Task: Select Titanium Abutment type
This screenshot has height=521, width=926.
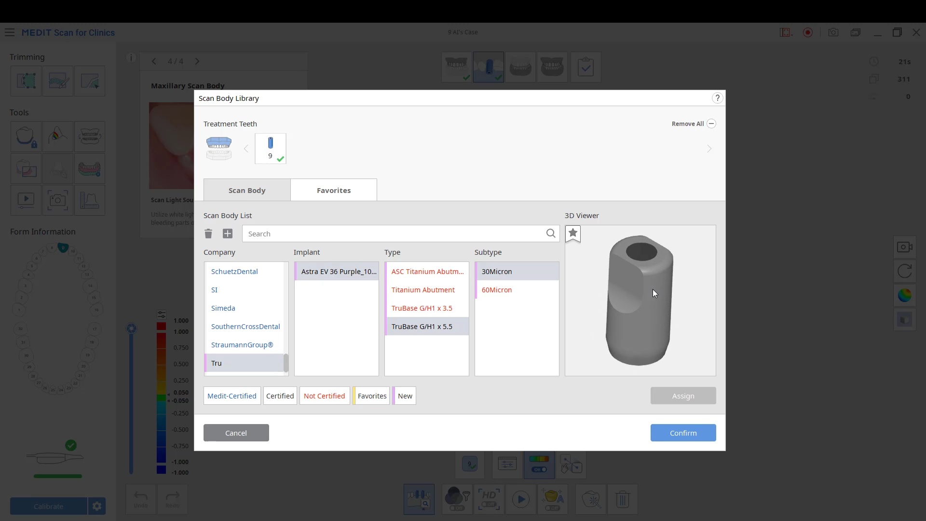Action: [x=427, y=290]
